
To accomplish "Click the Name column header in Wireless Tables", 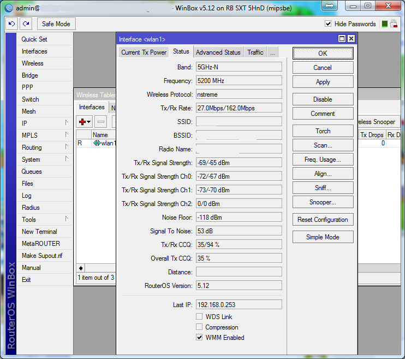I will [x=104, y=135].
